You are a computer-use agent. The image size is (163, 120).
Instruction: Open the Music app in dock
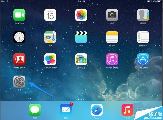click(128, 110)
